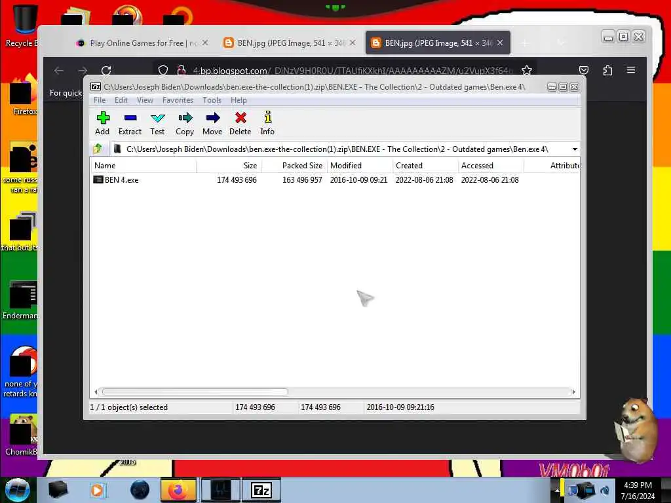Click the 163 496 957 packed size cell
Image resolution: width=671 pixels, height=503 pixels.
302,180
